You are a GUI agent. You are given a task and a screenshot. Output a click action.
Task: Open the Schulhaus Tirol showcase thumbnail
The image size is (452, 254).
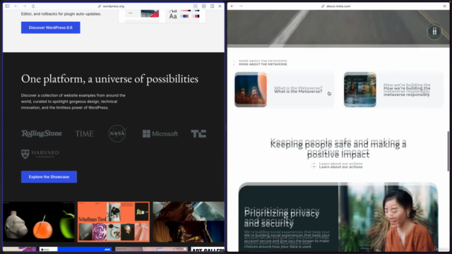pyautogui.click(x=114, y=222)
